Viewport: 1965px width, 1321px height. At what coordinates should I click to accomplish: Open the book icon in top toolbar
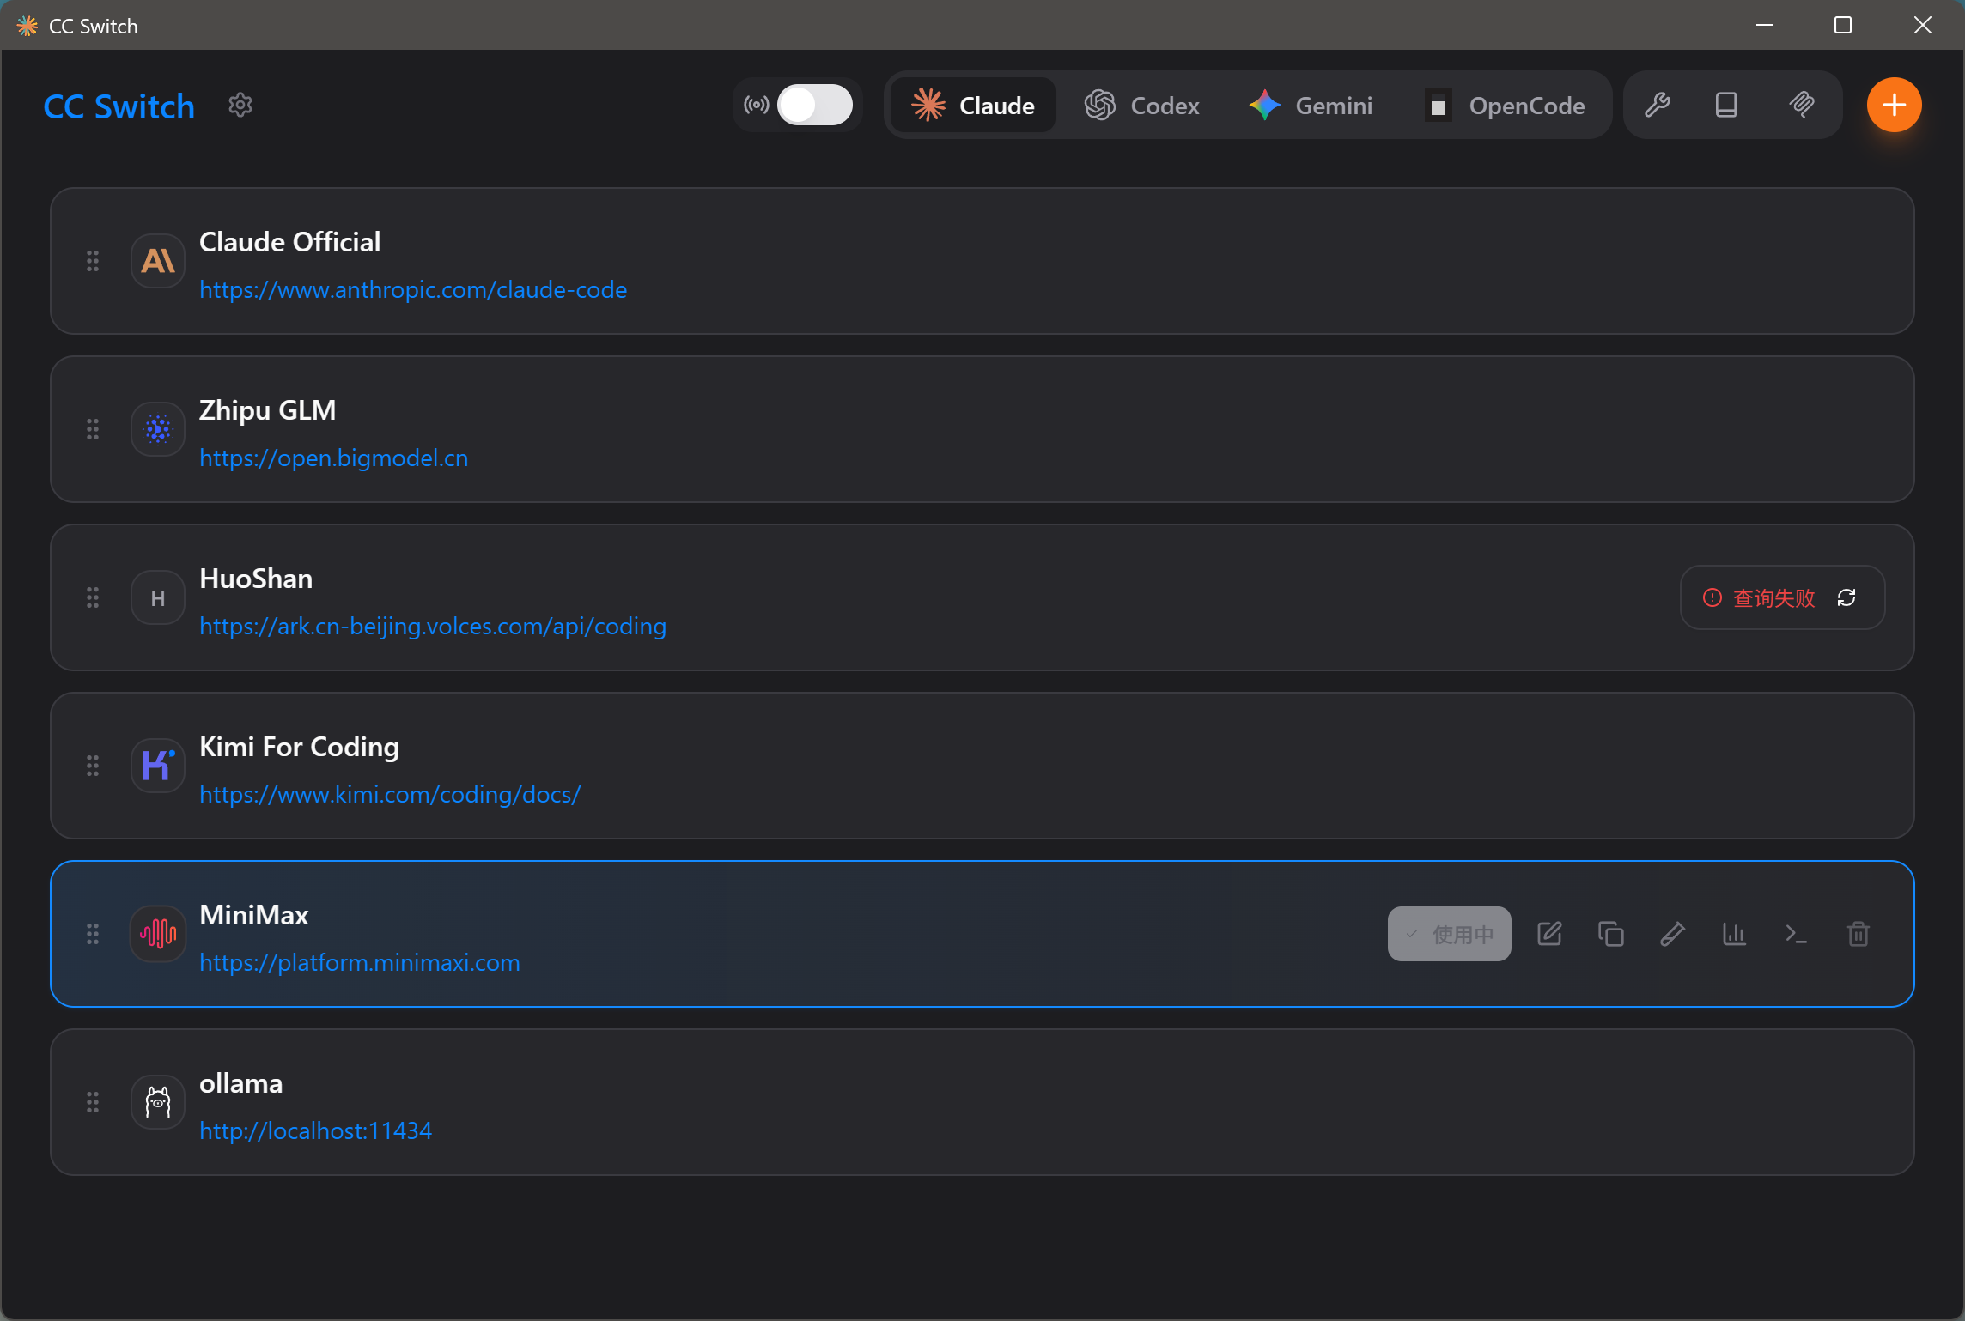(x=1726, y=105)
